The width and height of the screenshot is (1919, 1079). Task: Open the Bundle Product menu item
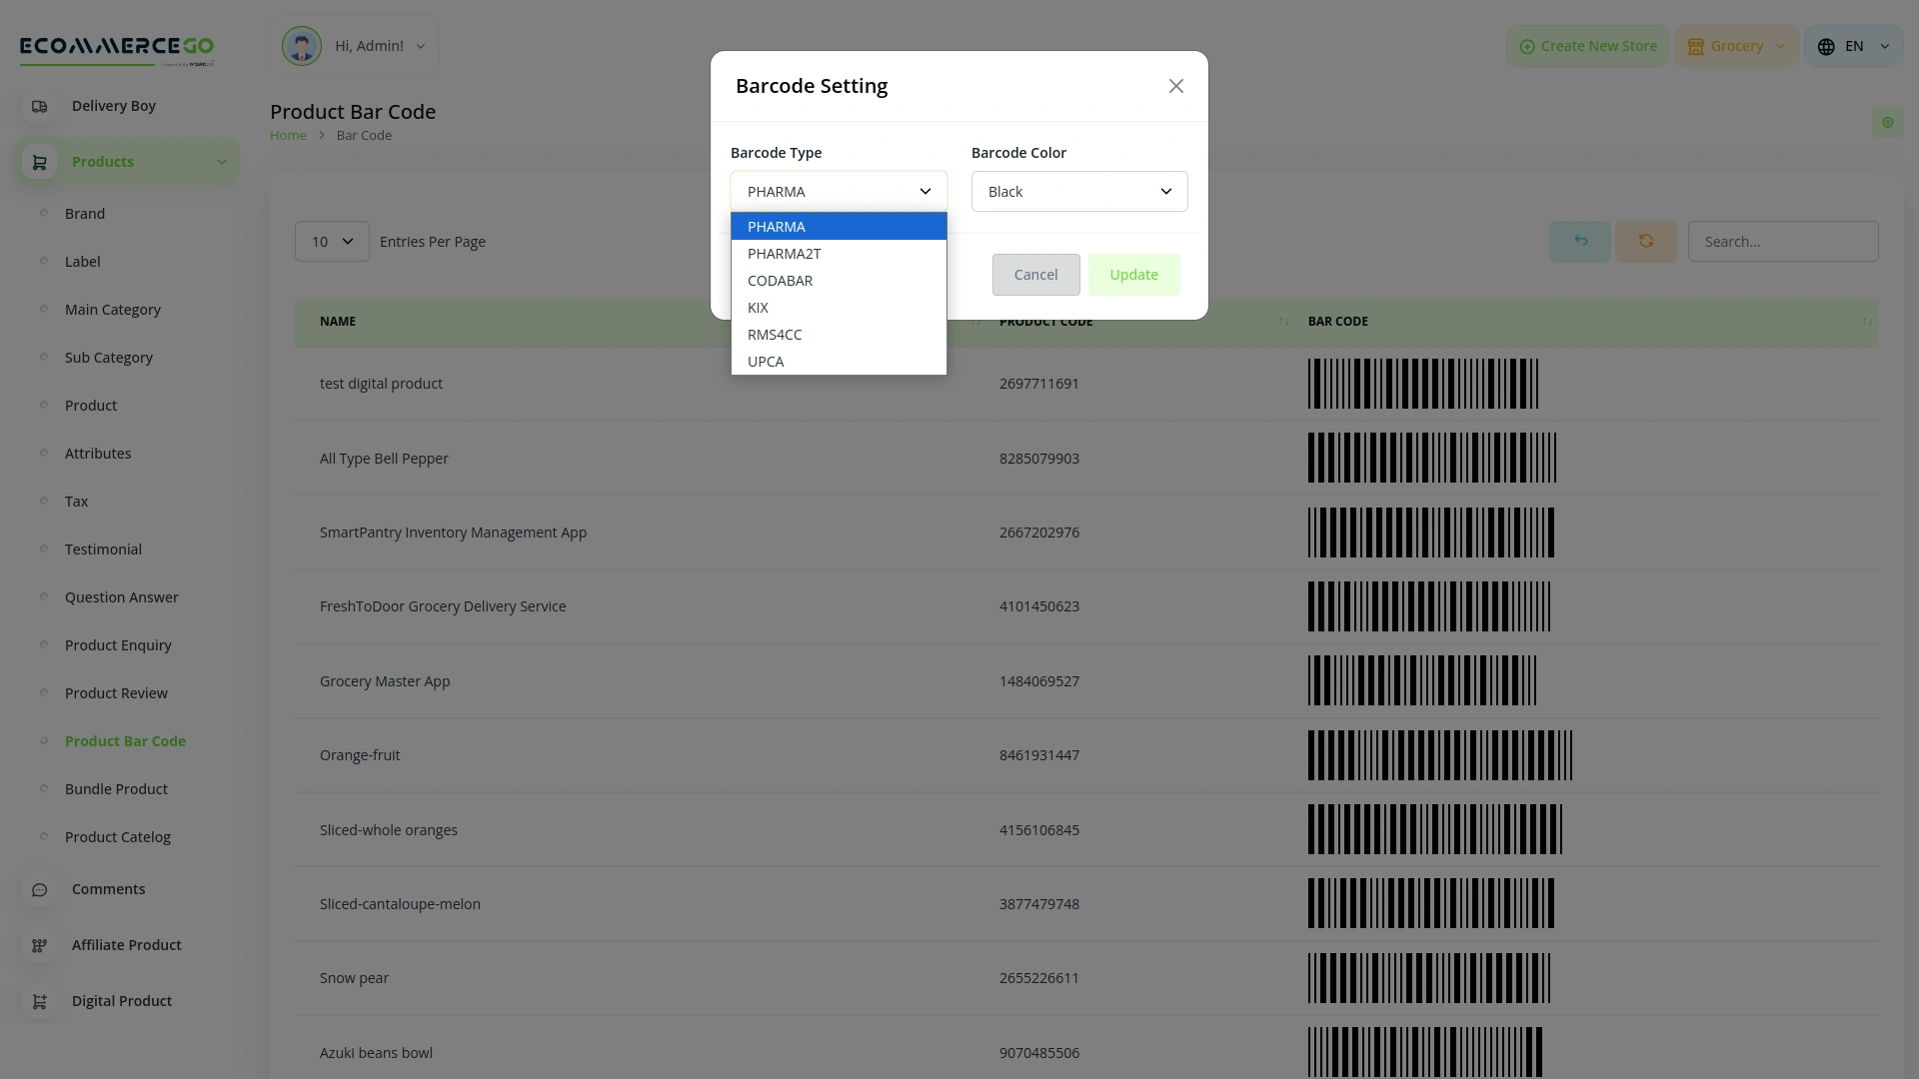pos(116,789)
